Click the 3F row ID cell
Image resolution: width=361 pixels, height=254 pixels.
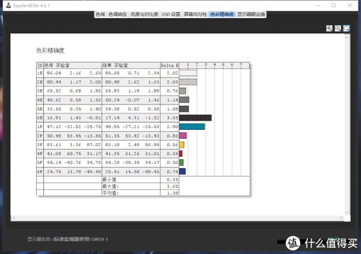click(40, 145)
